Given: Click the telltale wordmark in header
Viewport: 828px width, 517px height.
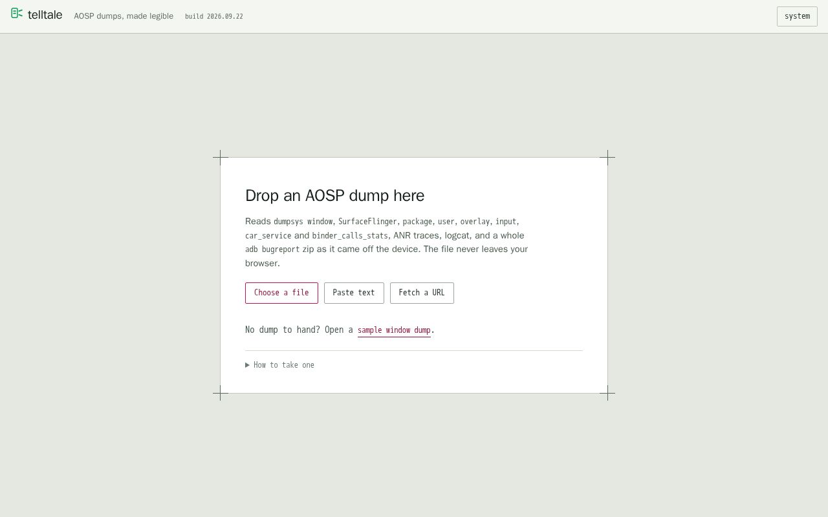Looking at the screenshot, I should pos(45,15).
